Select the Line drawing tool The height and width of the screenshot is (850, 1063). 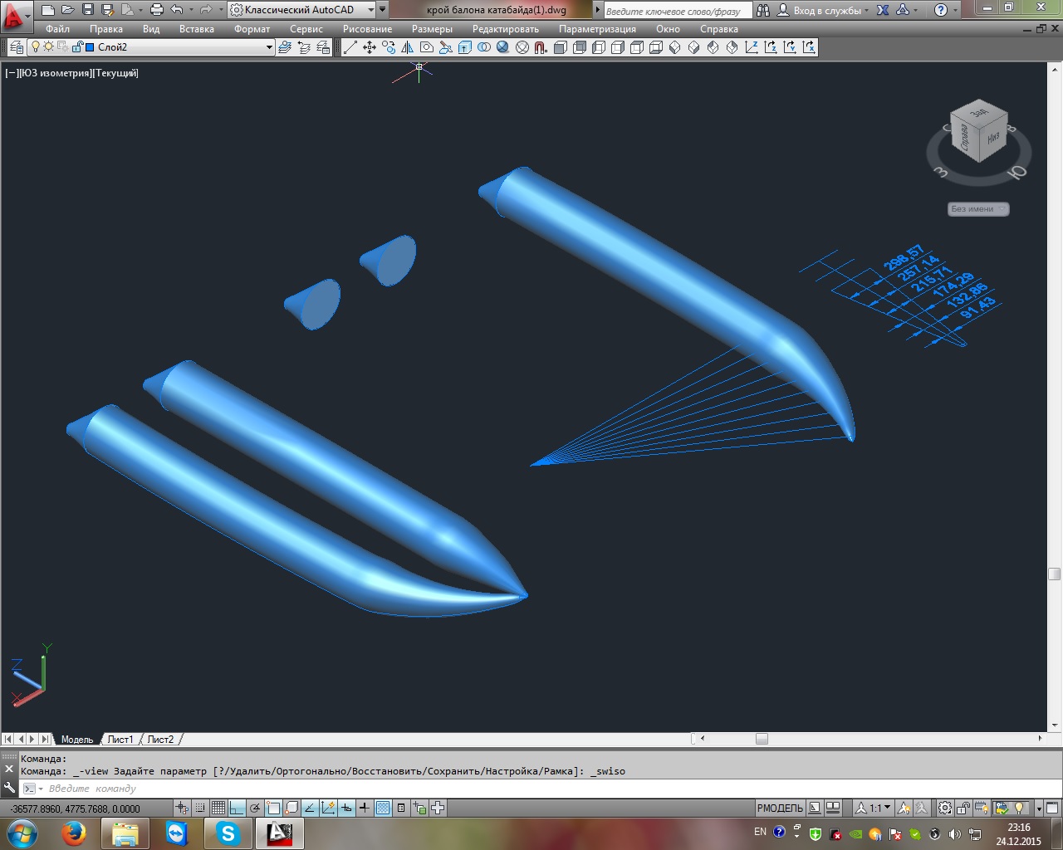tap(350, 47)
